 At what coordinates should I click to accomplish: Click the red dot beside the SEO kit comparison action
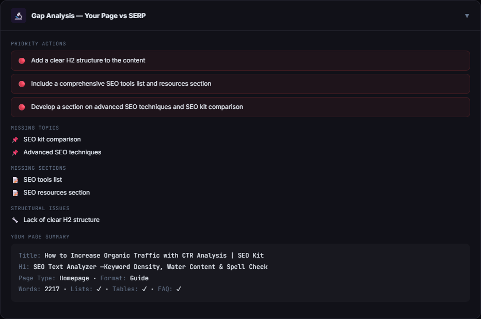pos(21,107)
